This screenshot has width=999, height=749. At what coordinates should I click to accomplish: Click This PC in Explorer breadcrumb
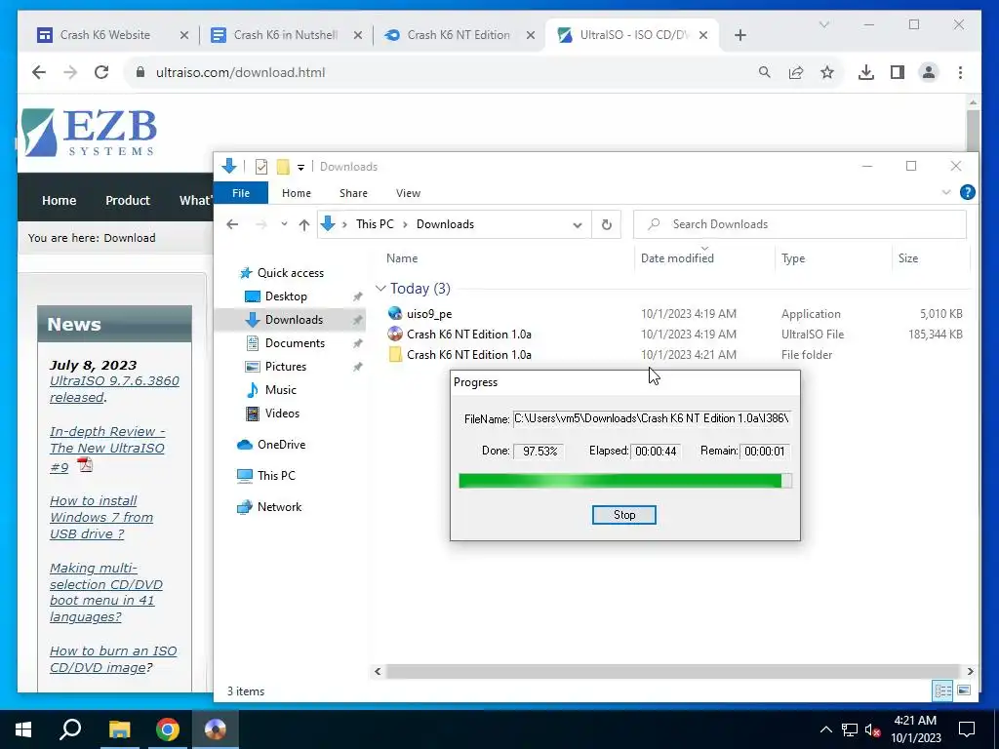375,224
